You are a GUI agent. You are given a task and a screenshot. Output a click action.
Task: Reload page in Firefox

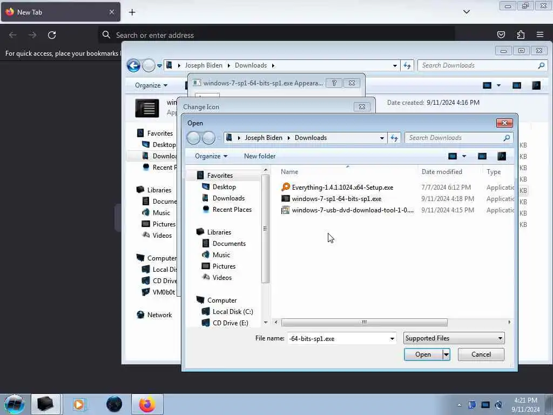pyautogui.click(x=52, y=35)
